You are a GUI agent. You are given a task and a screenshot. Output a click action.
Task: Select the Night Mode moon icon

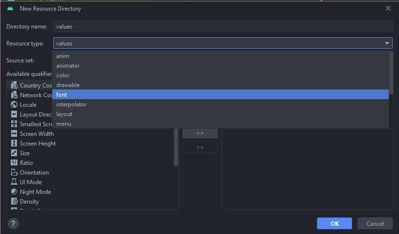point(14,192)
